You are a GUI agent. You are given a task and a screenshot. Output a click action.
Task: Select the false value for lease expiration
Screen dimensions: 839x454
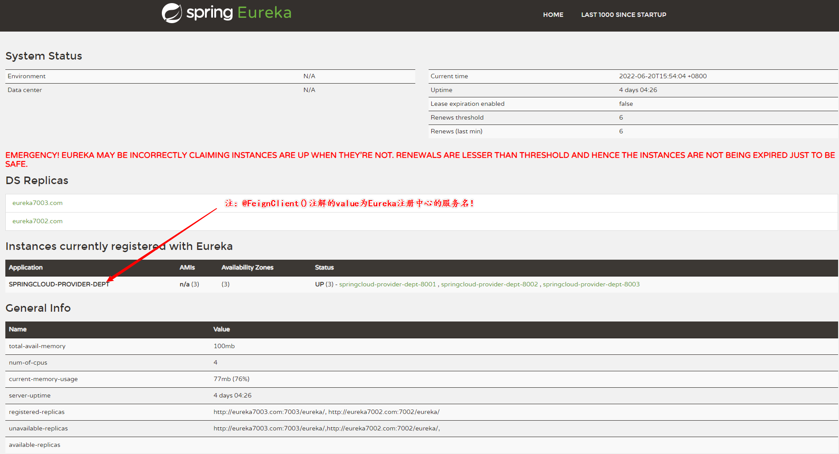[x=626, y=104]
